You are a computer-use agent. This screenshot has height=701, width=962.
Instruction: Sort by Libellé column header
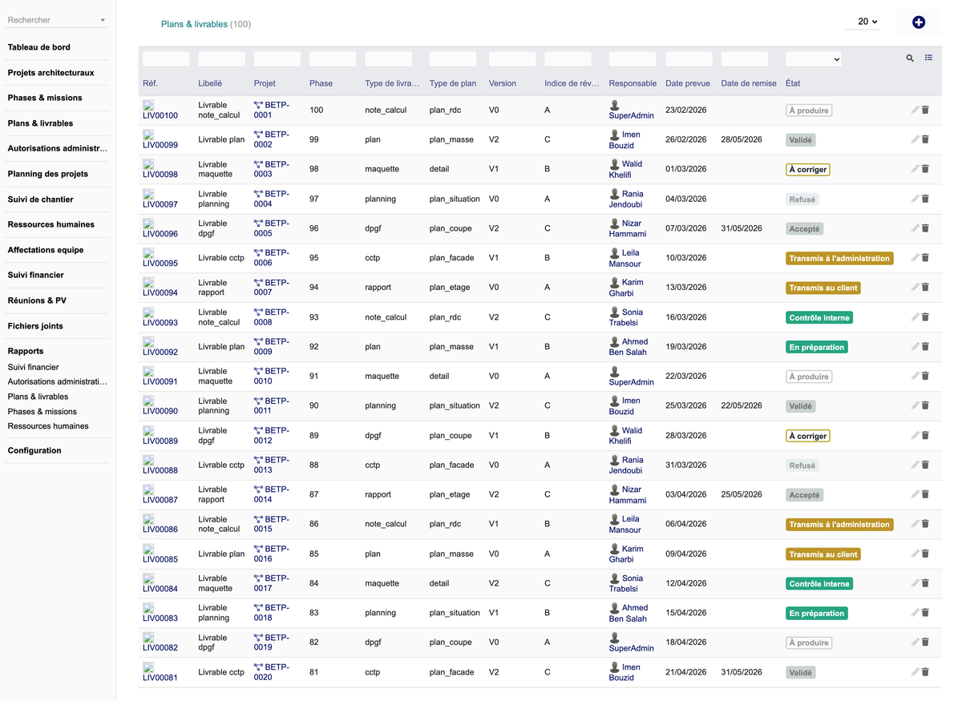tap(210, 83)
